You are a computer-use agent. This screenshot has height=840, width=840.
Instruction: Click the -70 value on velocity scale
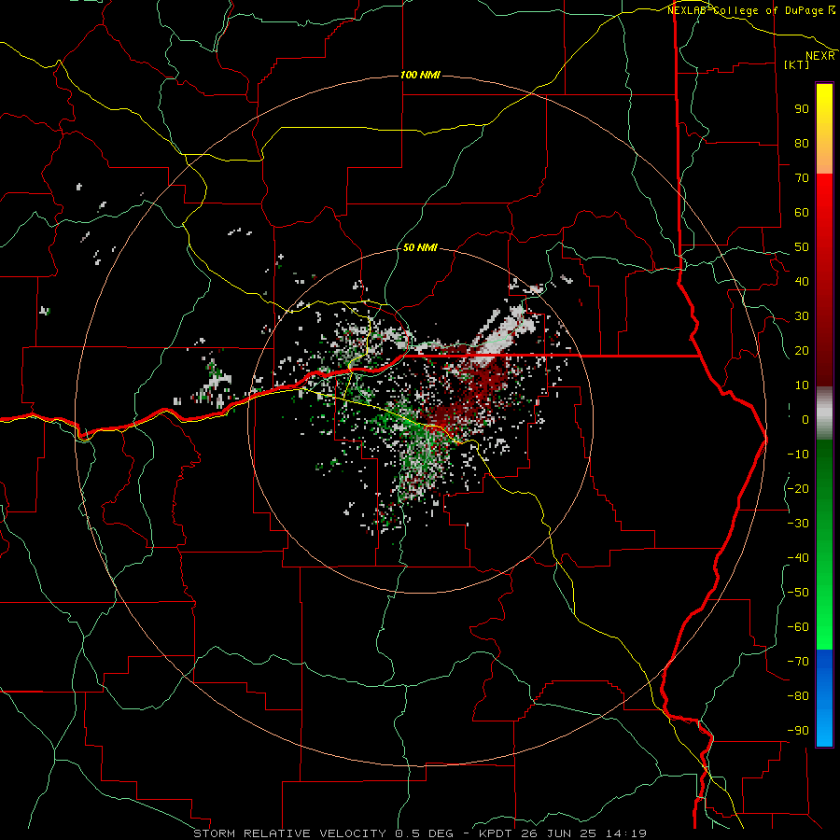click(x=798, y=662)
